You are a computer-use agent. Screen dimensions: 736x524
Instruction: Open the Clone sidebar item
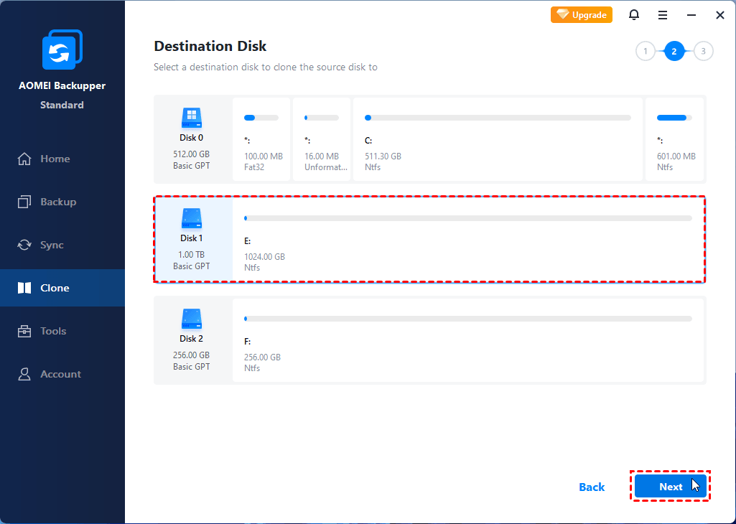(x=55, y=288)
